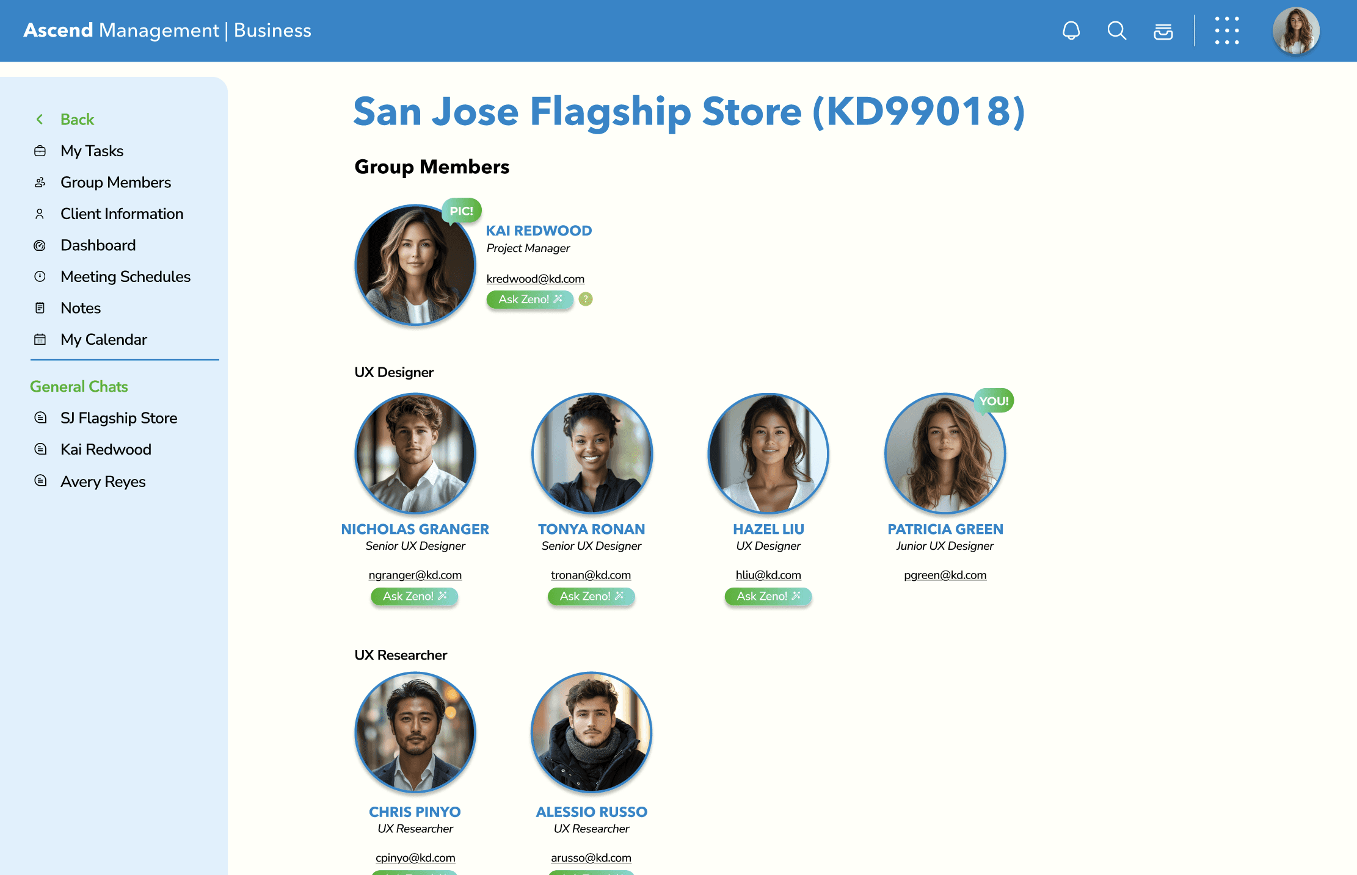Click the Kai Redwood chat bubble icon

click(40, 449)
